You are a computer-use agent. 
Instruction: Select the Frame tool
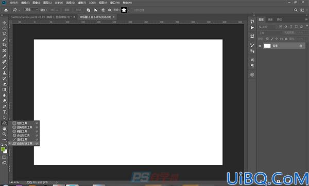tap(4, 50)
